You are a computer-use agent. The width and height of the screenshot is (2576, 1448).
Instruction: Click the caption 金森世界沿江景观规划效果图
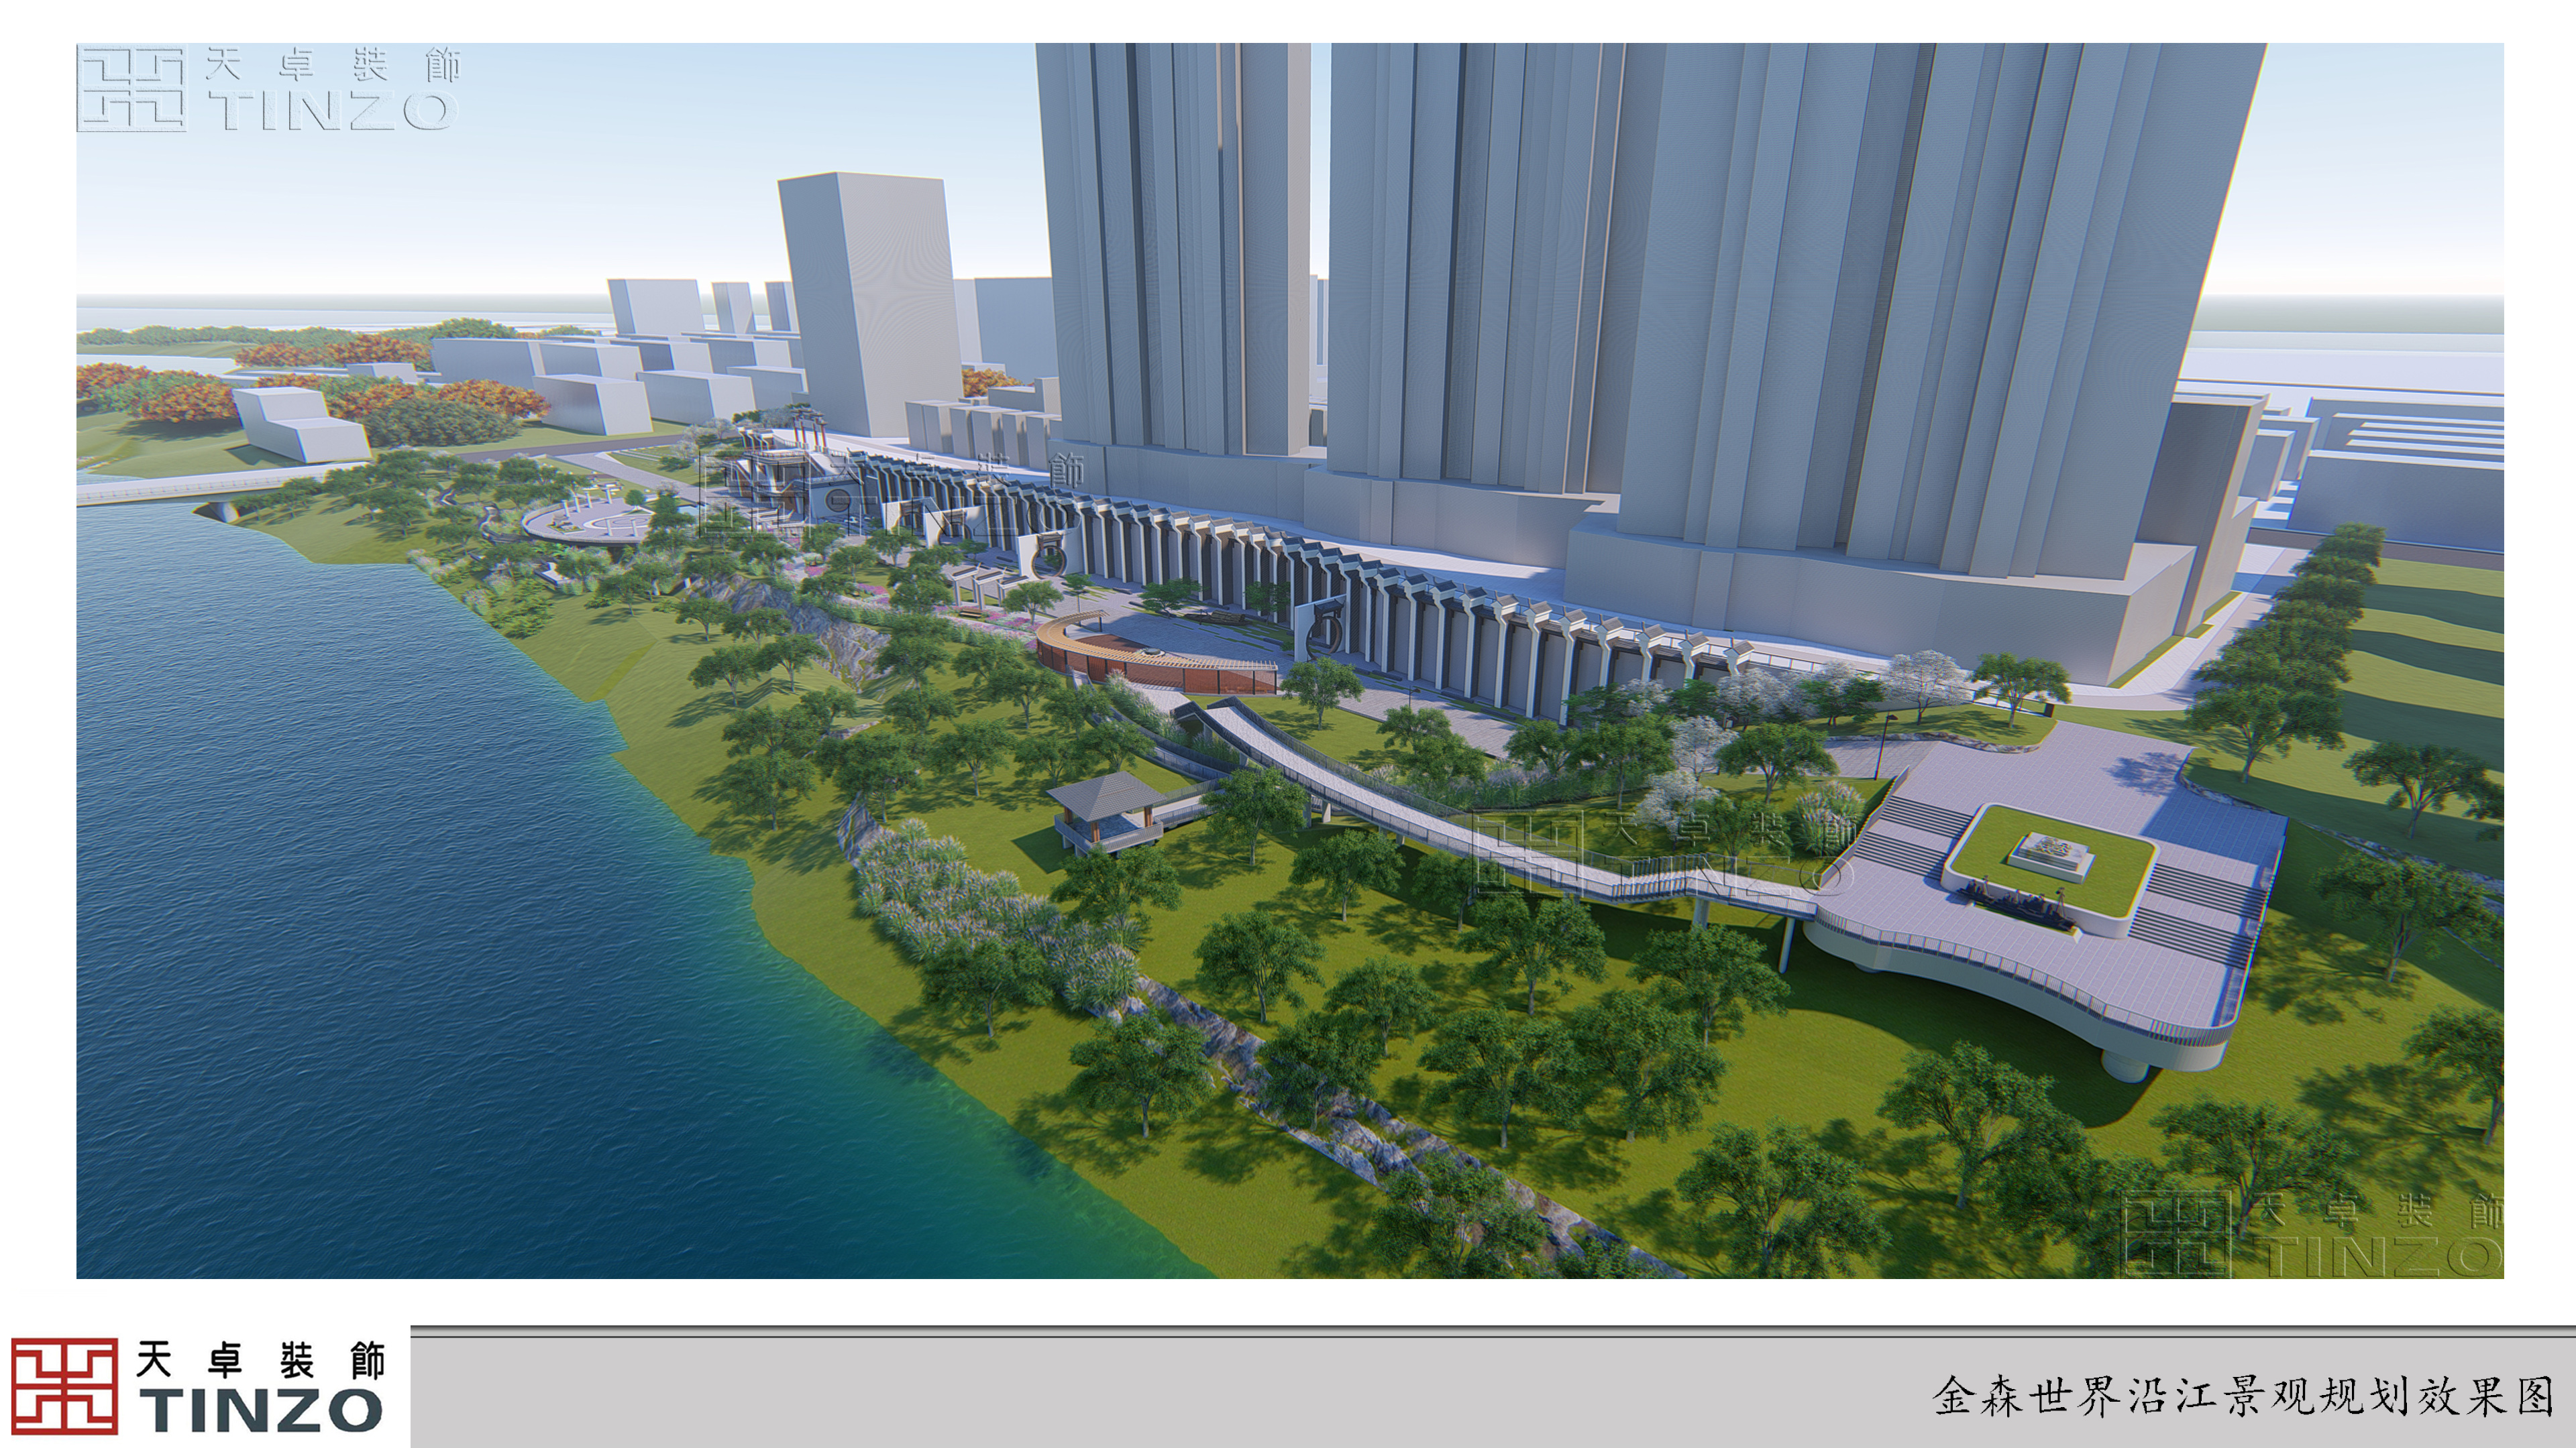pyautogui.click(x=2244, y=1396)
